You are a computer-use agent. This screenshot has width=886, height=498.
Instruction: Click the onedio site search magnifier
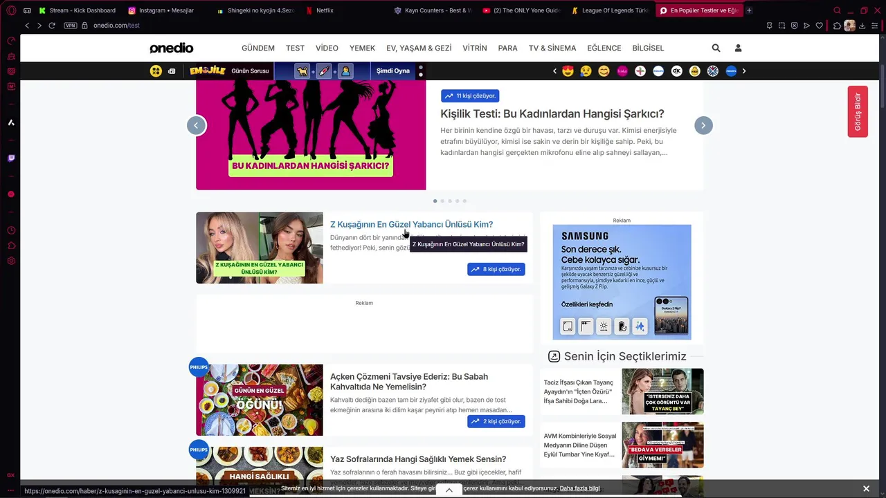coord(716,48)
